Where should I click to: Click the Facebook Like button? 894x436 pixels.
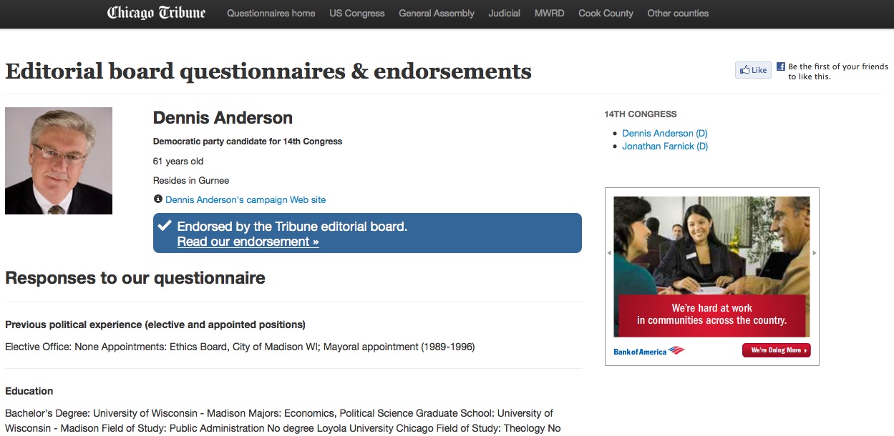(753, 70)
